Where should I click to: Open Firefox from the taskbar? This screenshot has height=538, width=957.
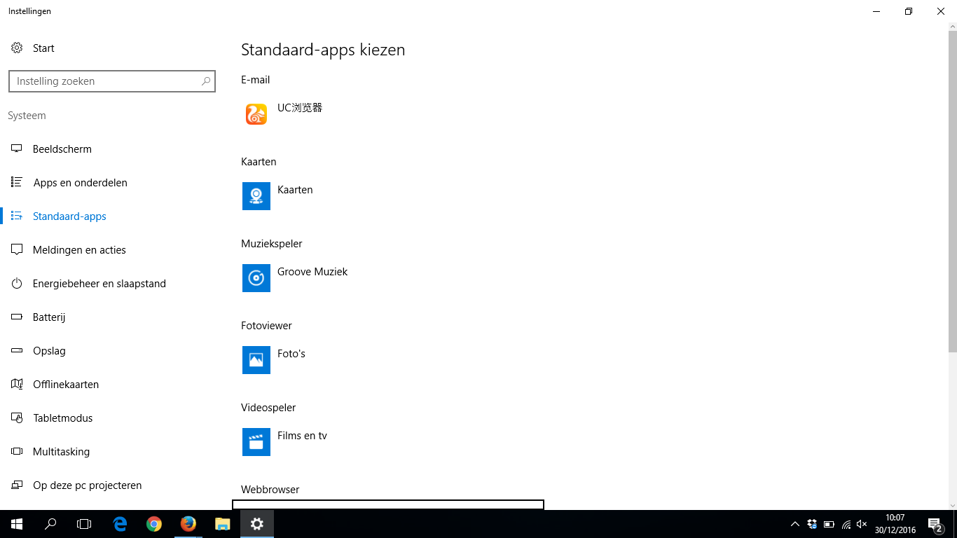coord(188,524)
